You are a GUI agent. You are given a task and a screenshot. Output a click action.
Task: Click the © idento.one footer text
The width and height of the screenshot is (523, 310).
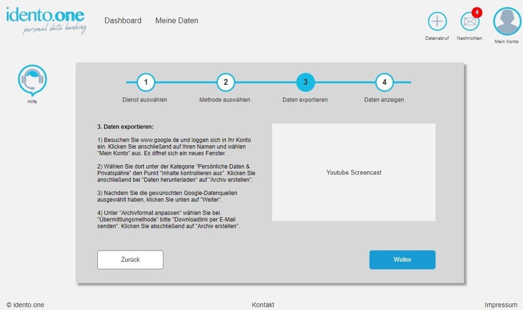point(25,305)
